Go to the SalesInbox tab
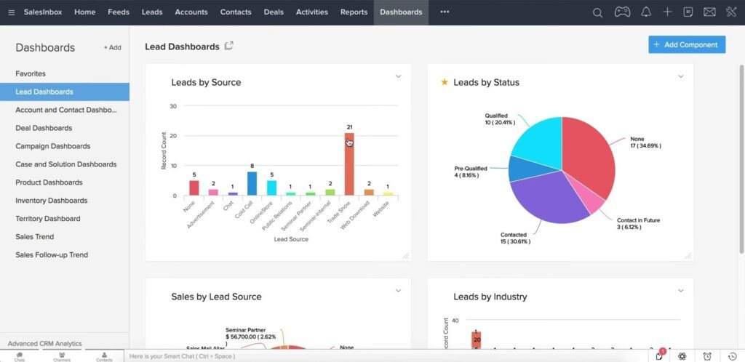The image size is (745, 362). click(43, 12)
